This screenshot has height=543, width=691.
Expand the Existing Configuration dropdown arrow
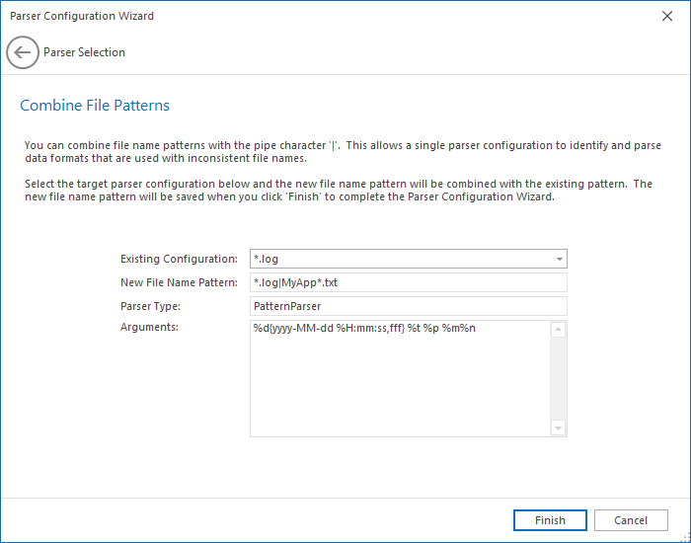point(560,260)
